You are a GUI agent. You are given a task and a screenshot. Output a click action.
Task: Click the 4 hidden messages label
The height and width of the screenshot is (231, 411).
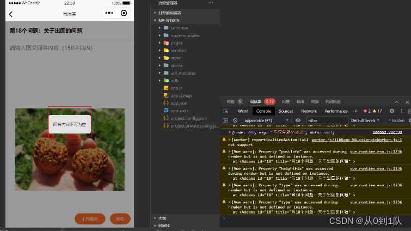pos(396,120)
